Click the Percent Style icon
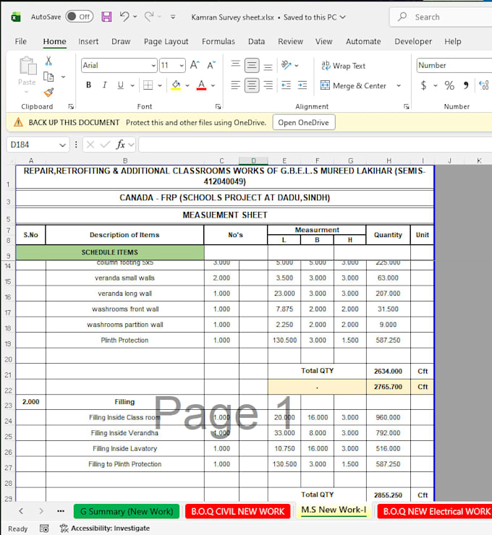 (x=449, y=85)
